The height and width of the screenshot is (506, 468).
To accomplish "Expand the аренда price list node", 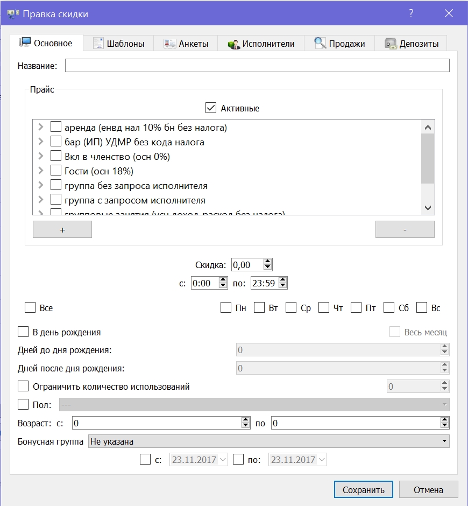I will click(41, 127).
